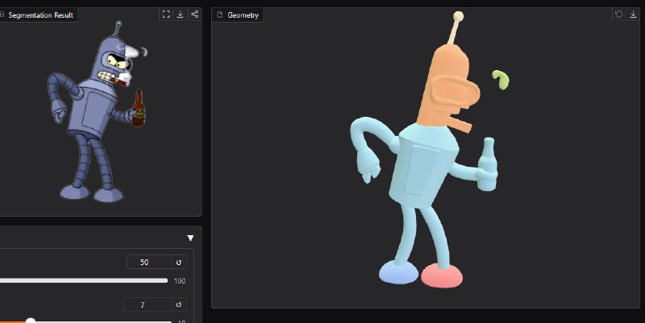
Task: Click the light-blue torso of 3D model
Action: [x=424, y=167]
